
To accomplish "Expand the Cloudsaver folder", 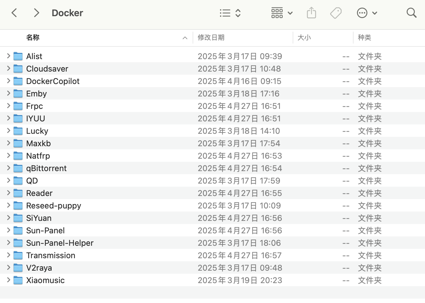I will pos(8,68).
